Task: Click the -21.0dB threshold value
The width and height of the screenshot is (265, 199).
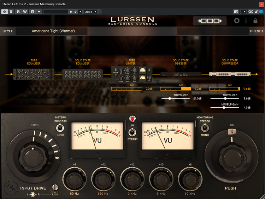Action: (x=197, y=98)
